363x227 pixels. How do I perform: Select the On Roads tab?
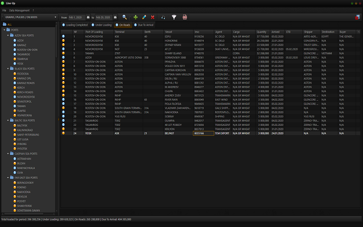[x=123, y=25]
